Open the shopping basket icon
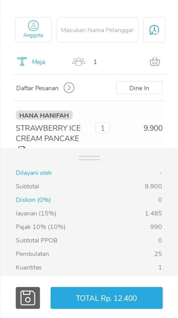Image resolution: width=178 pixels, height=318 pixels. point(155,62)
